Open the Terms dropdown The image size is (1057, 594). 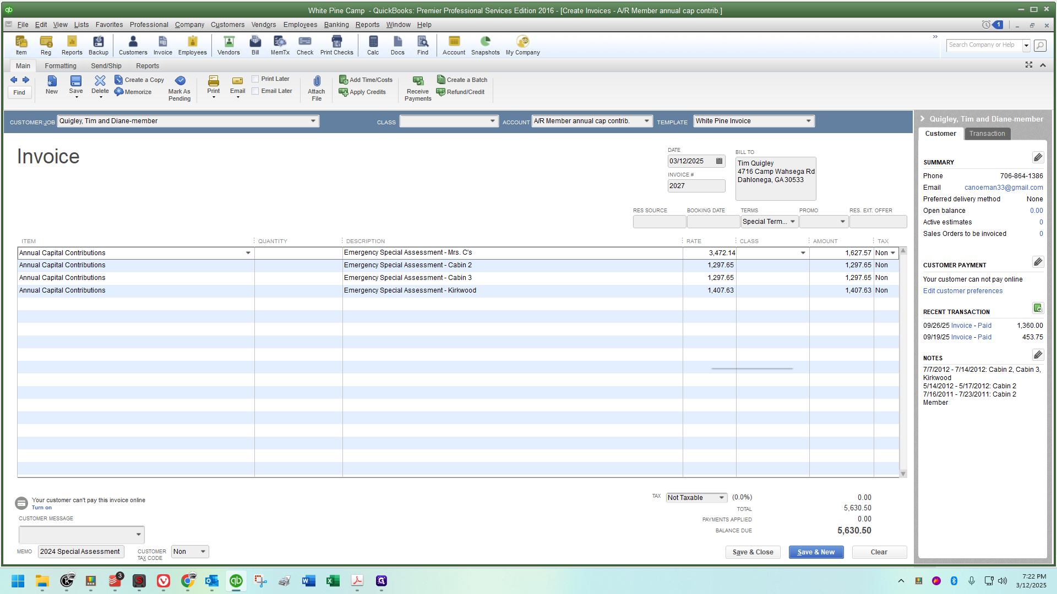(792, 222)
